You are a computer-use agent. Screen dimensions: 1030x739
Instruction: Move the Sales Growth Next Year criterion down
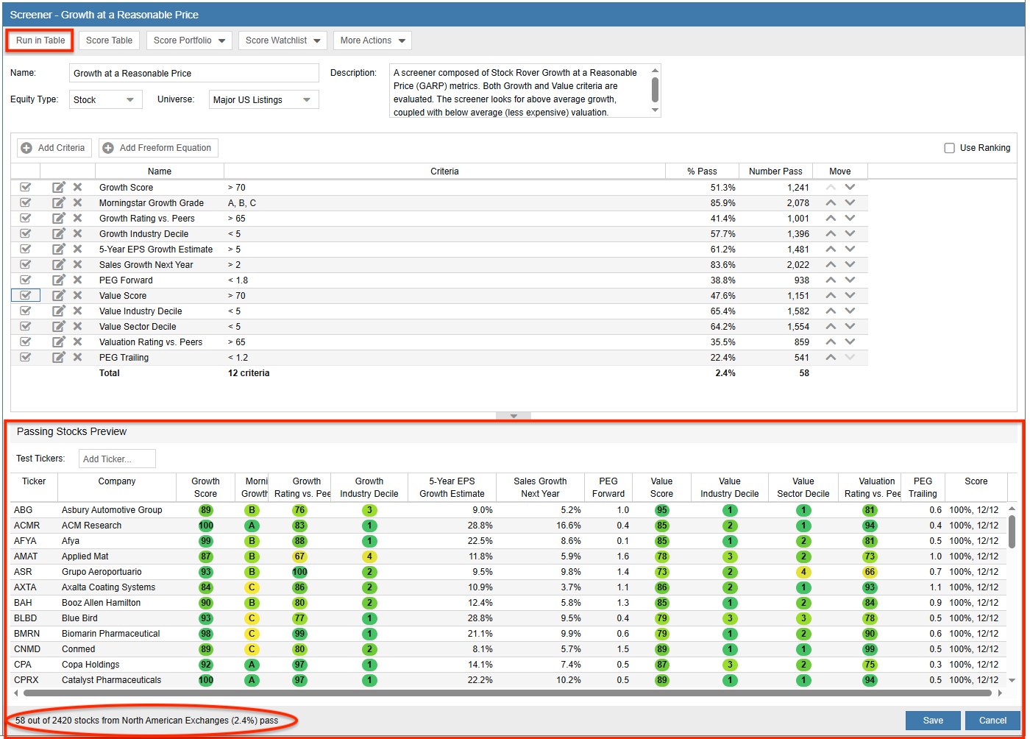[x=850, y=264]
